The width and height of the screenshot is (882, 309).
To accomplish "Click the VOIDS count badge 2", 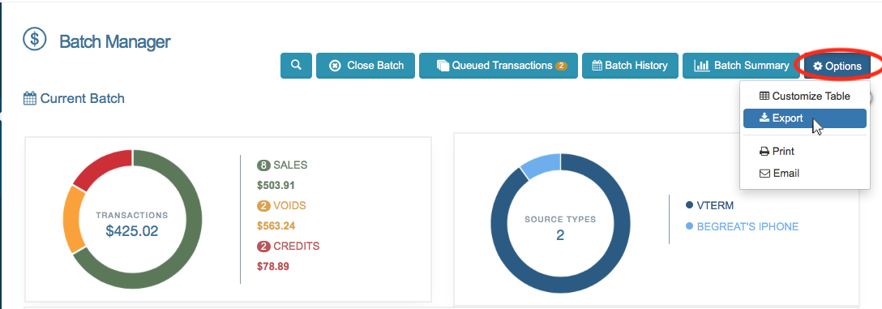I will [x=263, y=205].
